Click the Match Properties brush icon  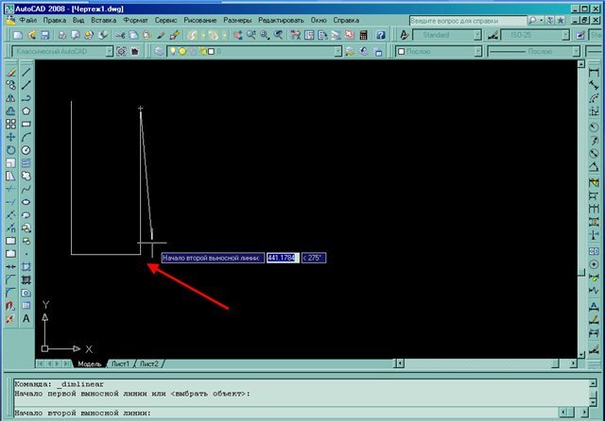click(x=161, y=36)
